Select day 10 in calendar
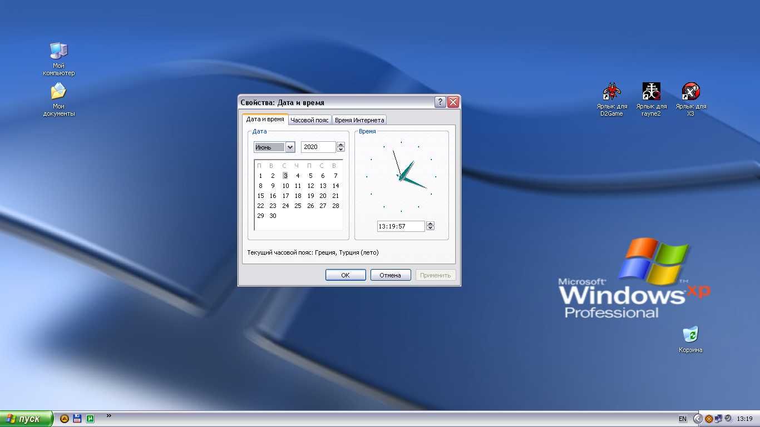Image resolution: width=760 pixels, height=427 pixels. point(285,186)
